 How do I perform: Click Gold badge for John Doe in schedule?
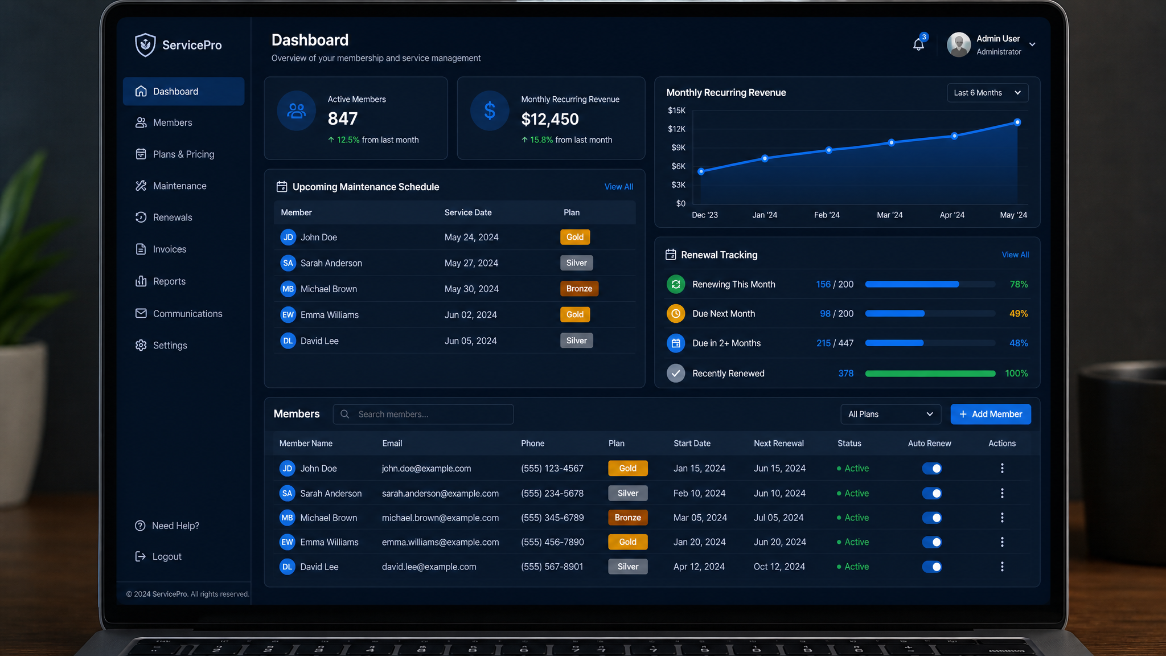tap(575, 237)
